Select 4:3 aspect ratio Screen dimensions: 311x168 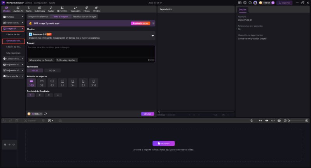pos(52,83)
